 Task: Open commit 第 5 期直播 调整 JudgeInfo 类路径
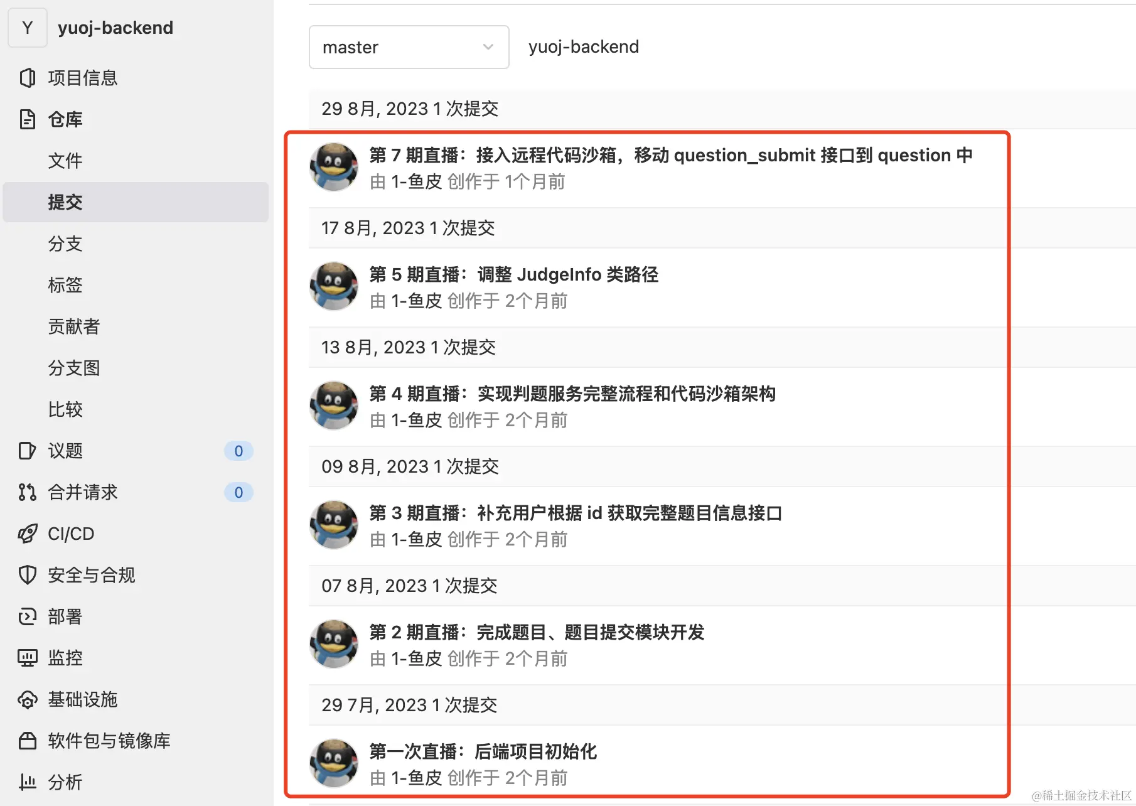(x=514, y=274)
